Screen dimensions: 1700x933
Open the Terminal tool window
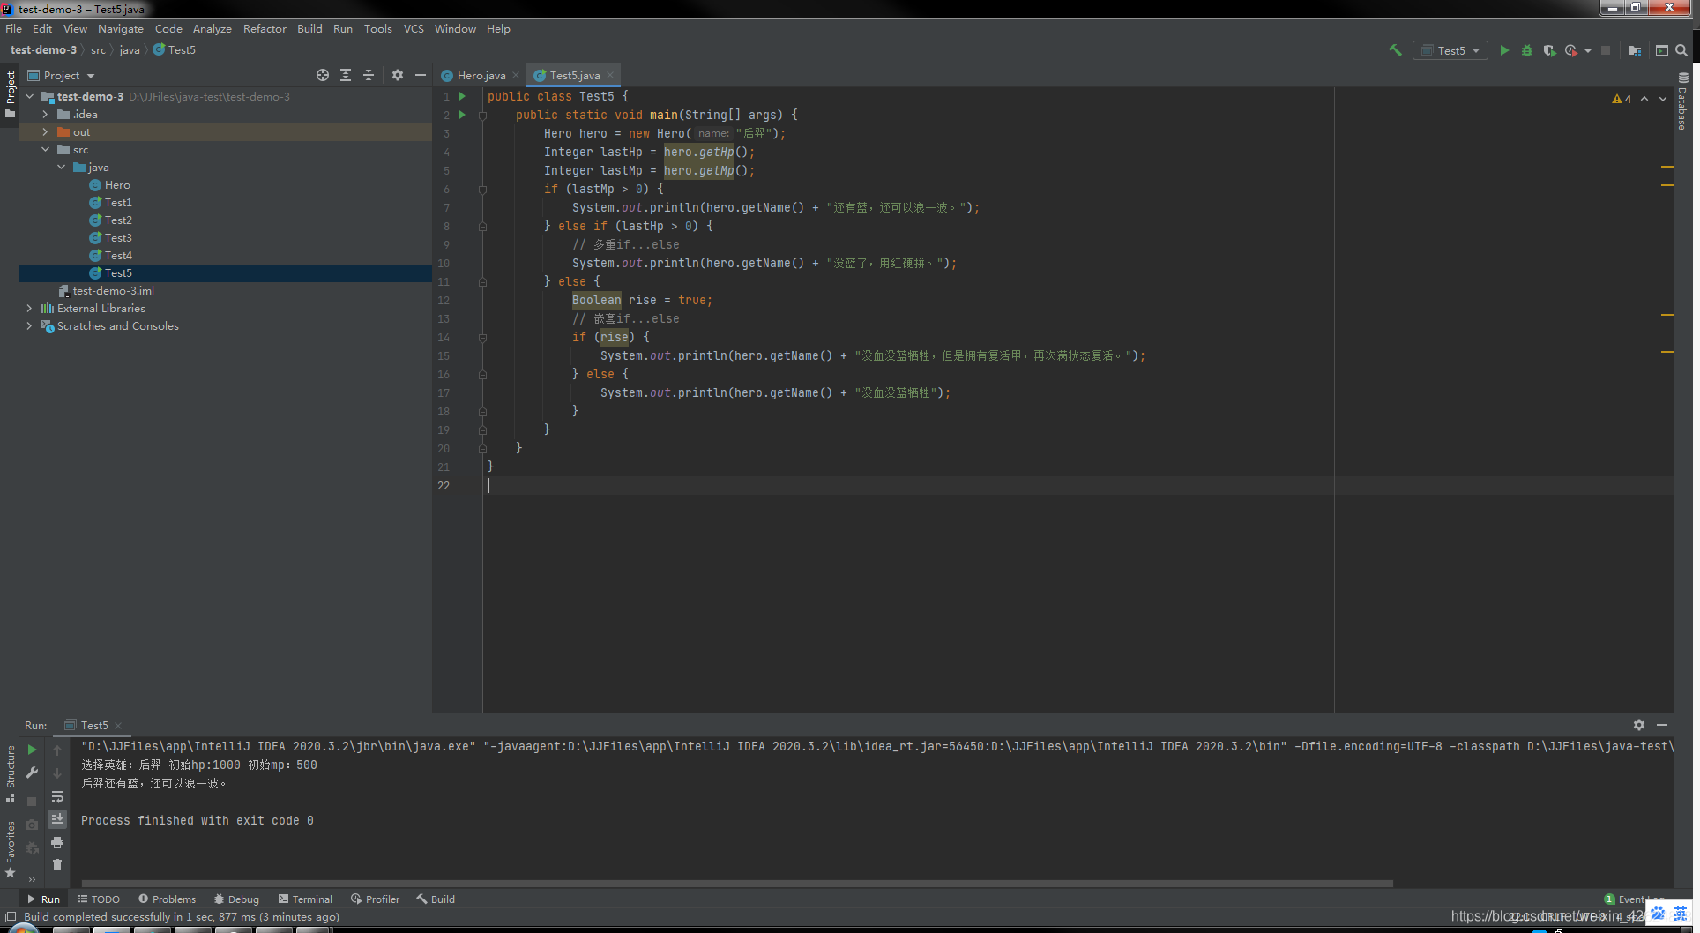(x=305, y=899)
